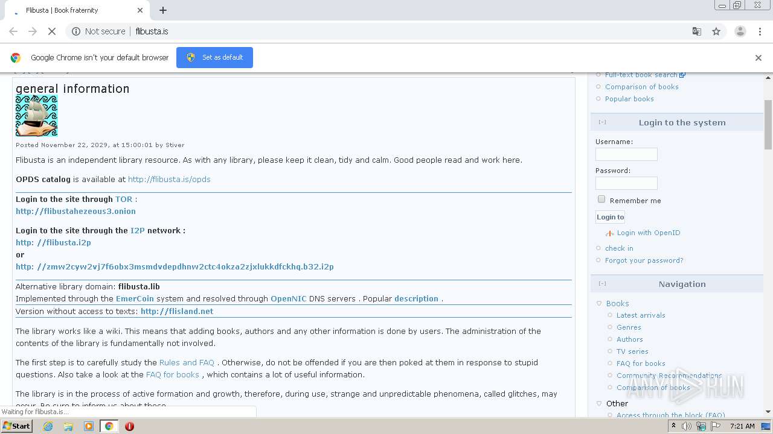Open Genres in navigation
773x434 pixels.
point(629,327)
